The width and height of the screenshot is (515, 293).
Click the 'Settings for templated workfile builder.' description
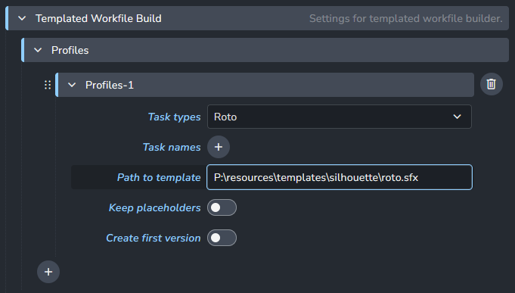406,18
